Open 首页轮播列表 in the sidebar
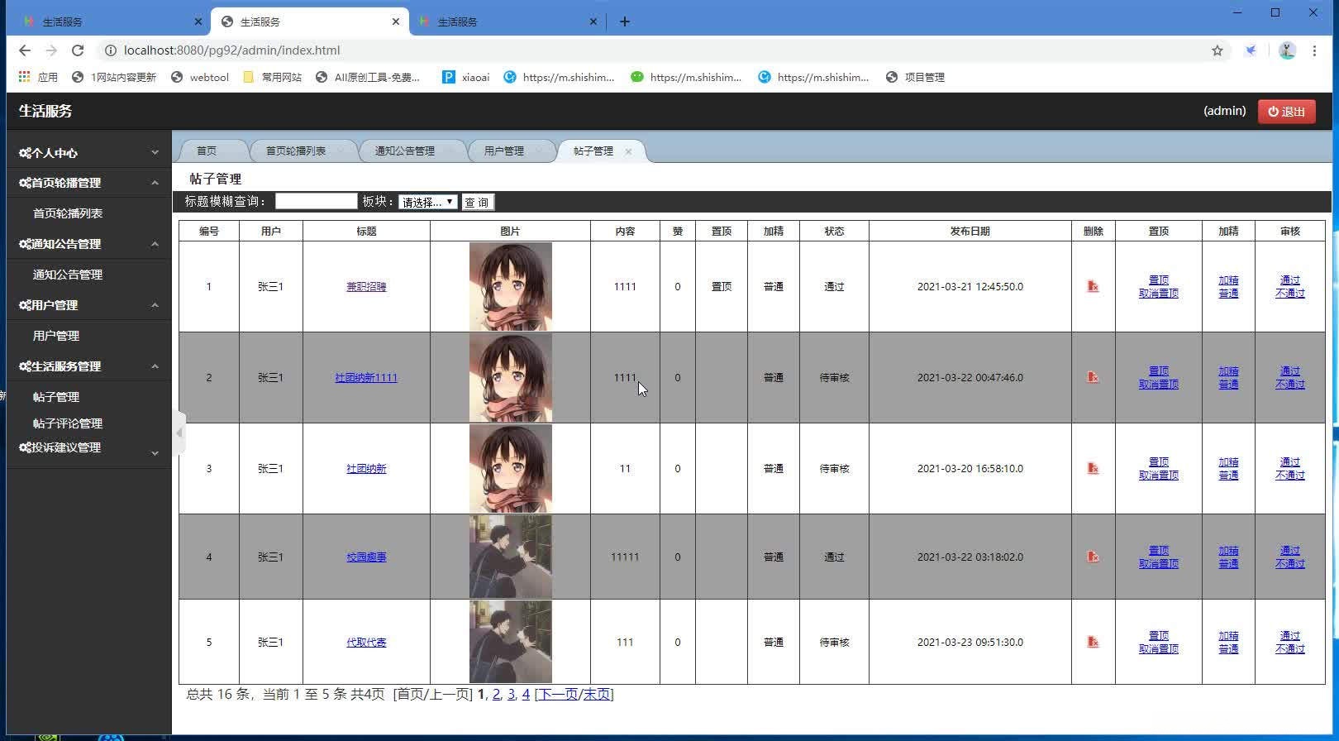This screenshot has height=741, width=1339. click(68, 213)
